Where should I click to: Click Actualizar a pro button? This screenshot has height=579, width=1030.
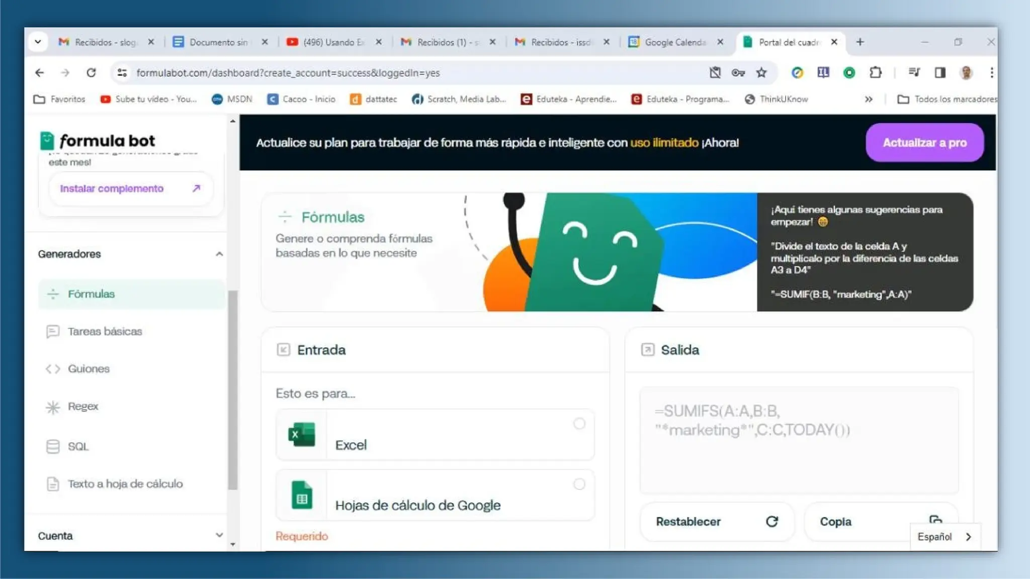click(x=924, y=143)
